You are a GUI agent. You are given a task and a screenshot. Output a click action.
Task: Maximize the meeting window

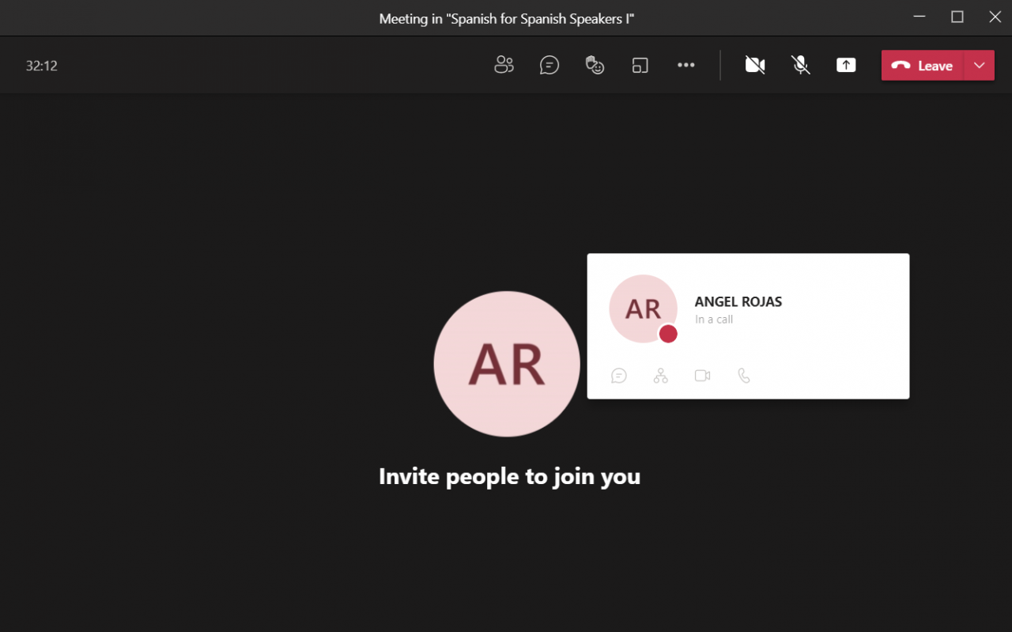pyautogui.click(x=957, y=17)
